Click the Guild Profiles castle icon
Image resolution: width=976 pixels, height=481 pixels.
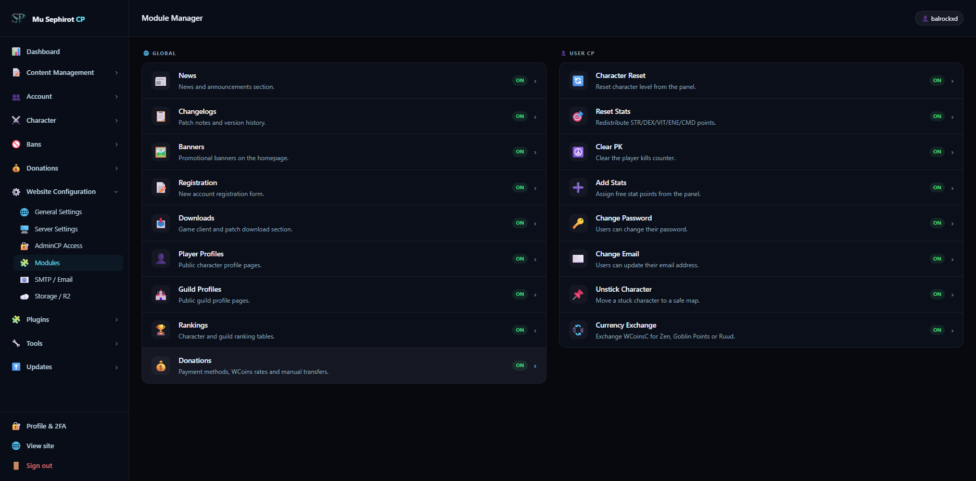tap(161, 295)
